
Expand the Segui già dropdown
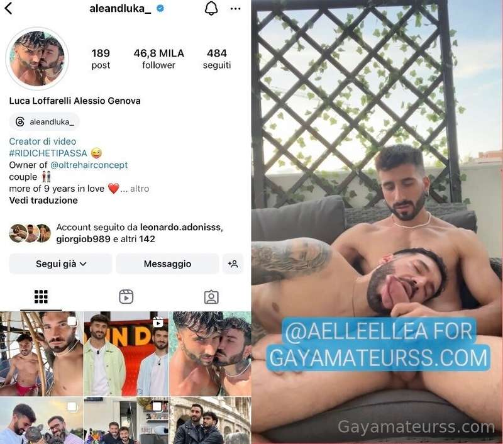60,264
